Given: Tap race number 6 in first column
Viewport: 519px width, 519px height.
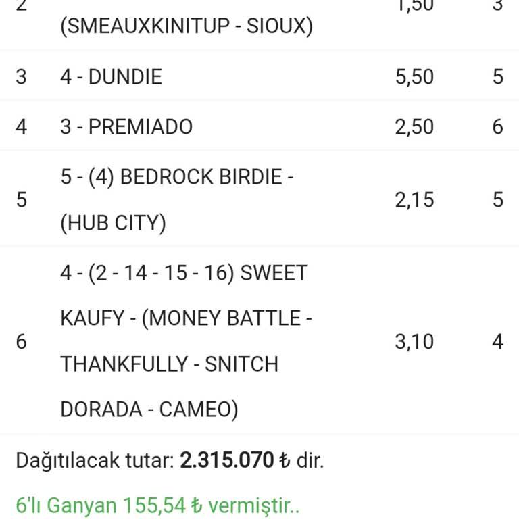Looking at the screenshot, I should point(22,341).
